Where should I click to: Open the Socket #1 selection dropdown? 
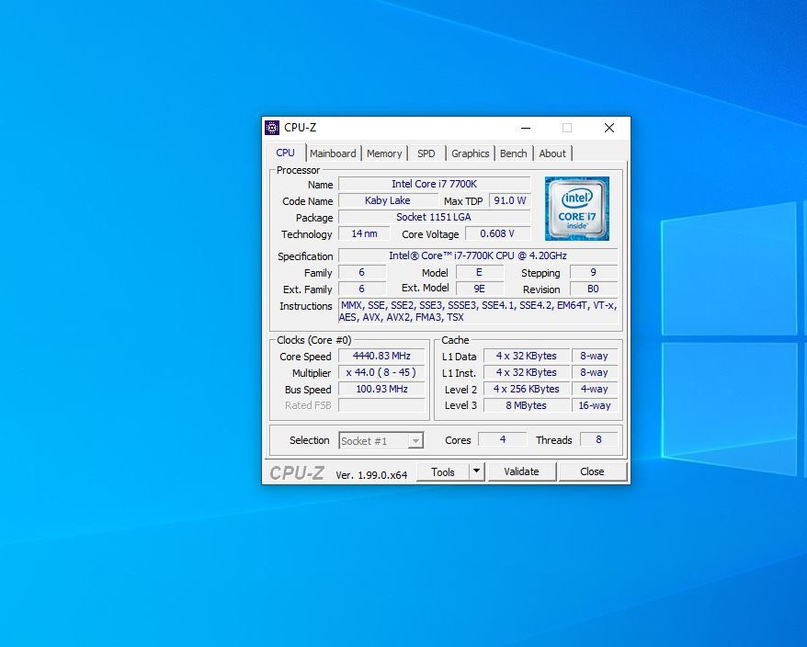tap(381, 440)
